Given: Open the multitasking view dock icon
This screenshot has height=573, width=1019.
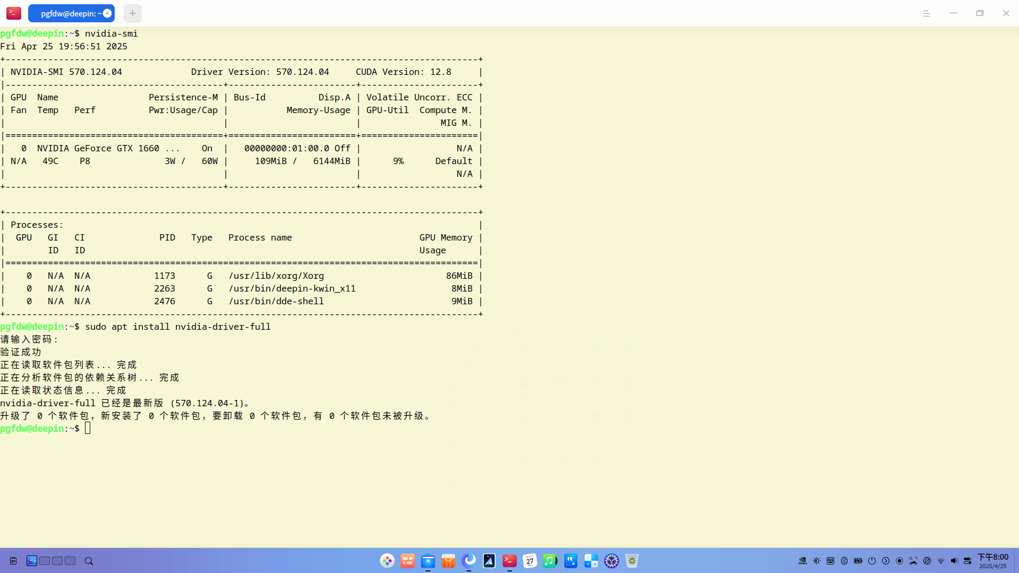Looking at the screenshot, I should [408, 561].
